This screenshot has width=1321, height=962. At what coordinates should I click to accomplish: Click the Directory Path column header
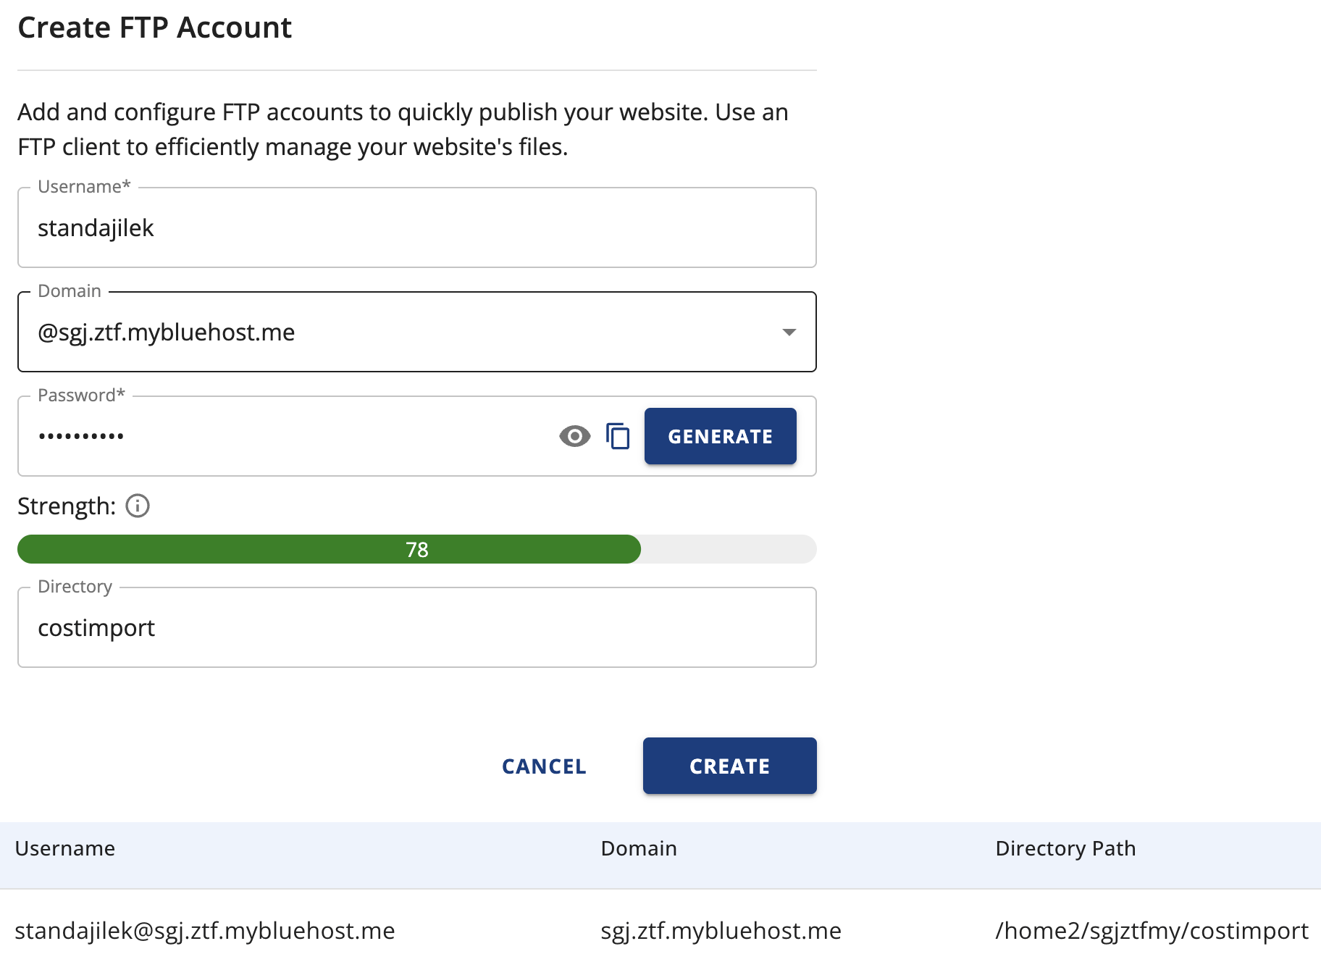(x=1065, y=848)
